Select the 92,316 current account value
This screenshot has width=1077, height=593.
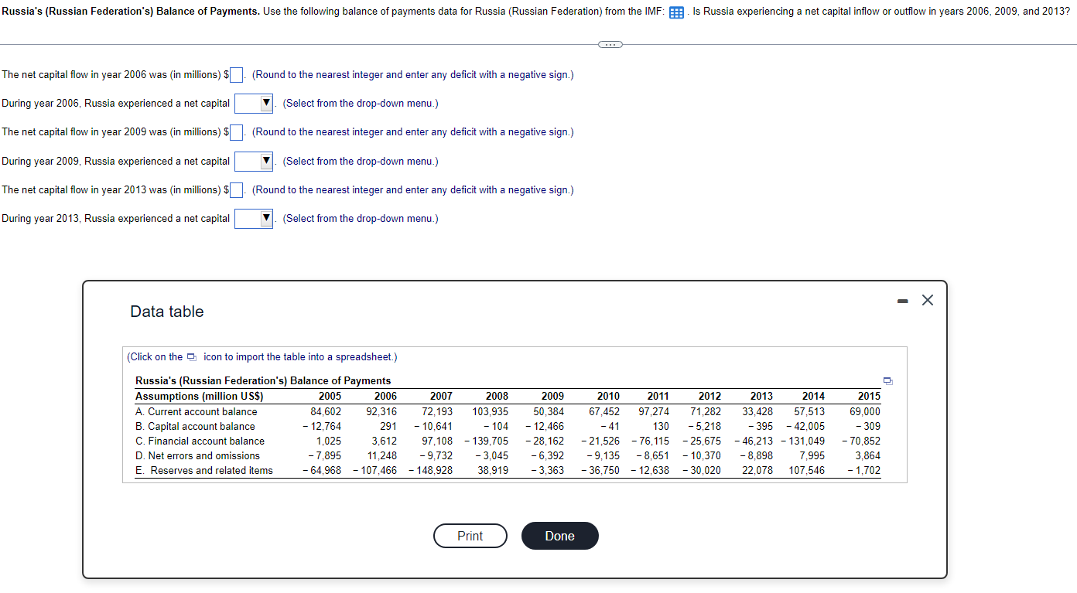click(381, 411)
